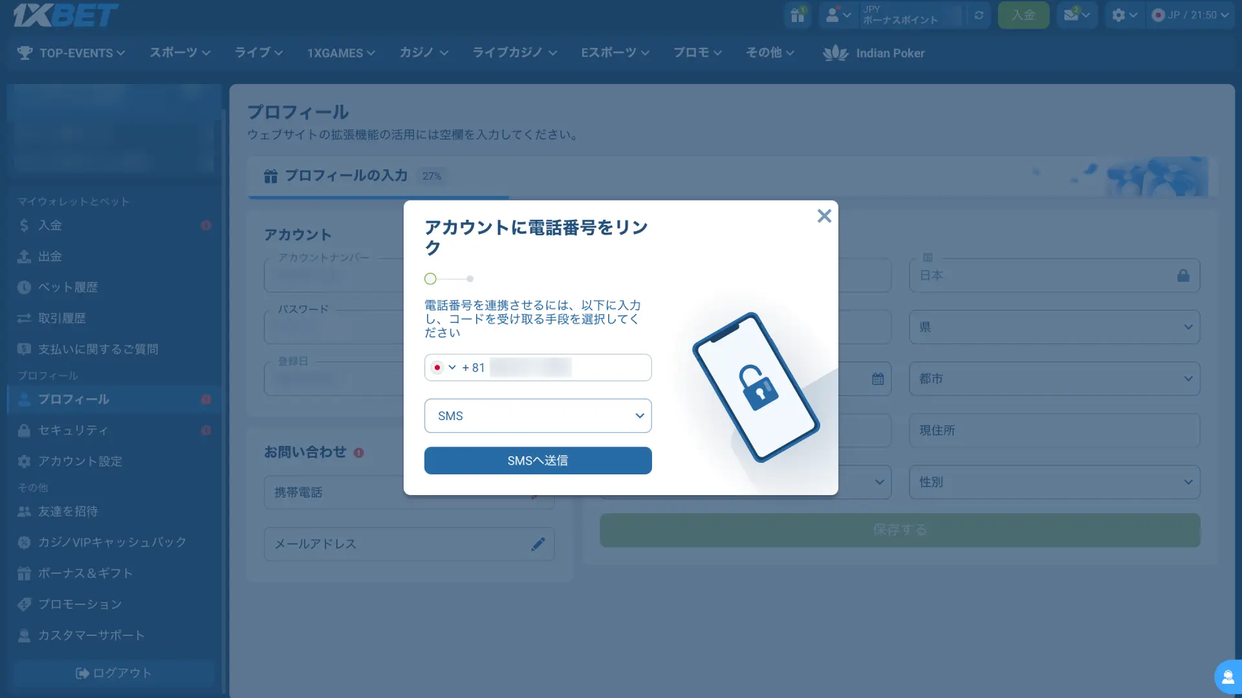Open the SMS delivery method dropdown

[x=538, y=416]
